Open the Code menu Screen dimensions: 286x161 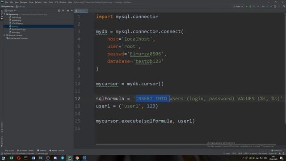pyautogui.click(x=31, y=2)
